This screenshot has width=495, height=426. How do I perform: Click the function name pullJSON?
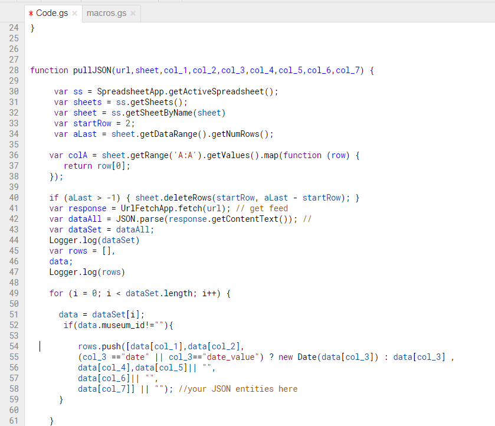pyautogui.click(x=92, y=70)
